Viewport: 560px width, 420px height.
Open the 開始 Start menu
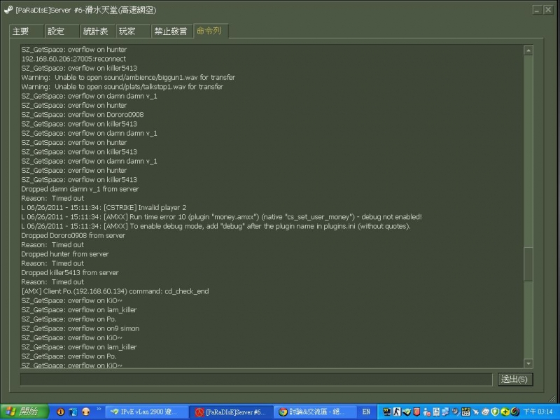[24, 412]
